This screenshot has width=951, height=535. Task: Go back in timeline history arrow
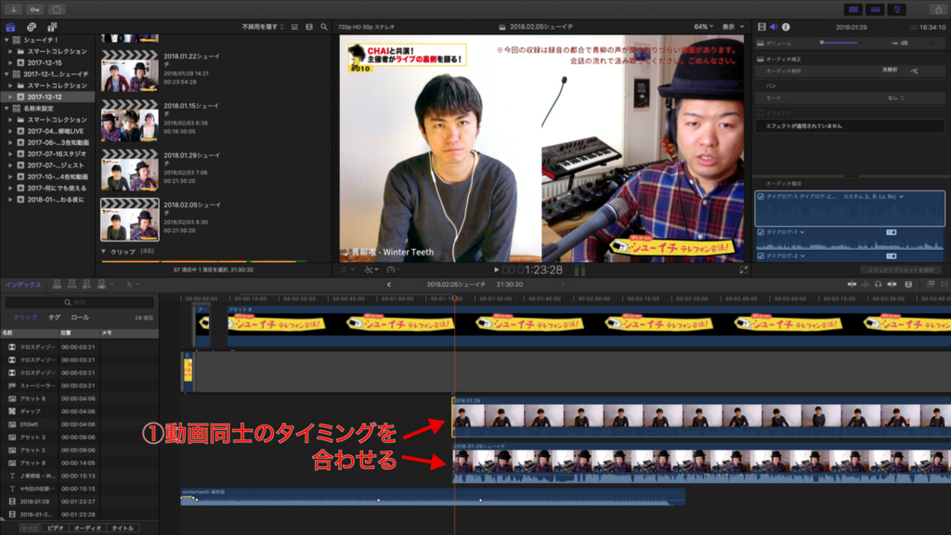[389, 284]
